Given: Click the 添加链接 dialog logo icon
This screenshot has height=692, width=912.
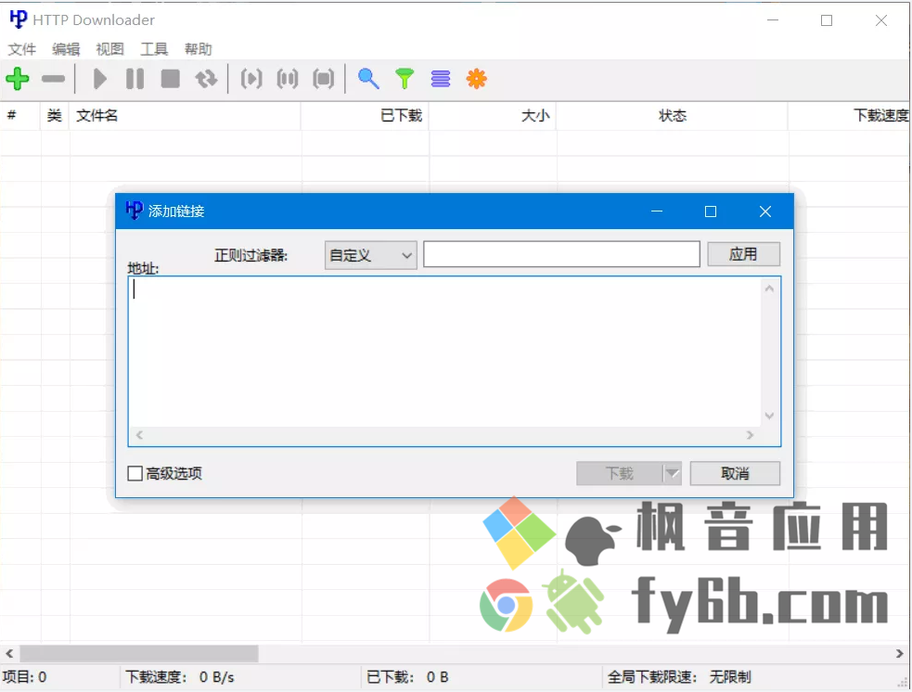Looking at the screenshot, I should [134, 211].
